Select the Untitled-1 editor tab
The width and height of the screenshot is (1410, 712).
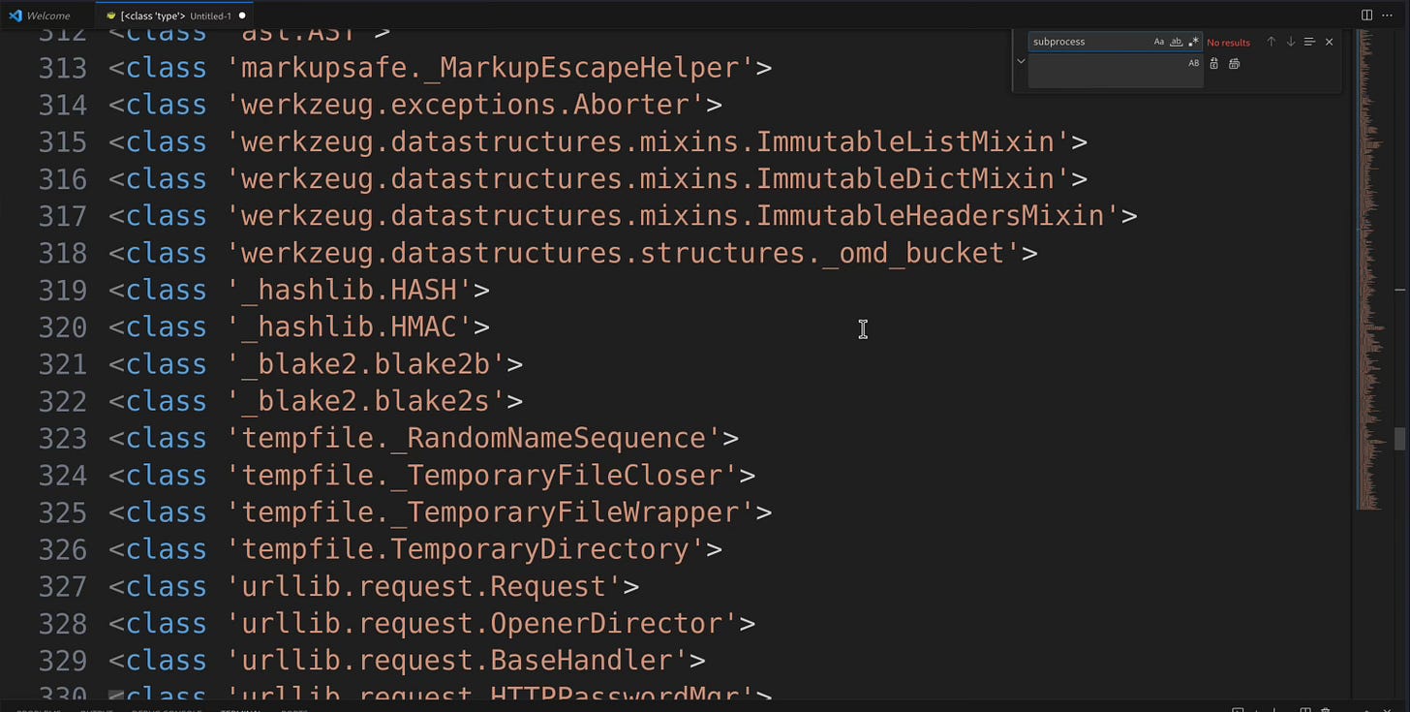point(174,15)
